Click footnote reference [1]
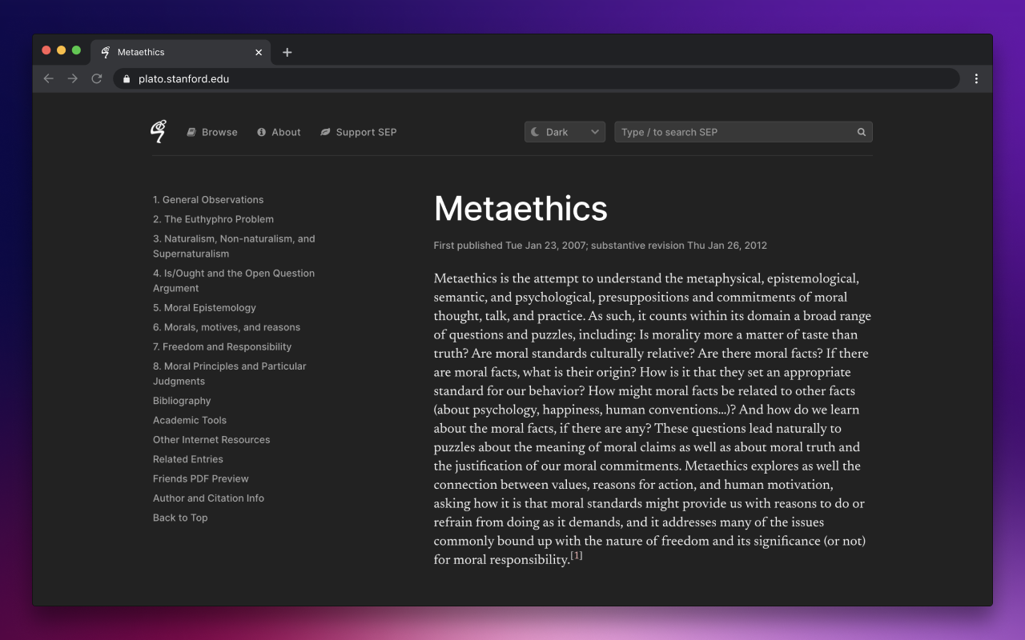 point(577,556)
